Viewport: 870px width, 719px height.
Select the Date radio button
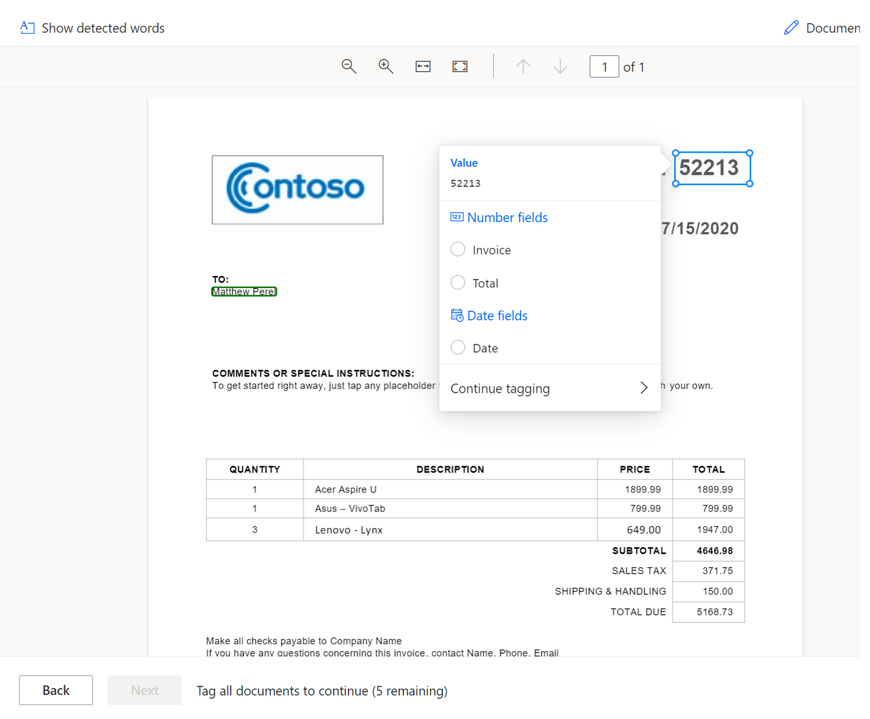coord(458,347)
